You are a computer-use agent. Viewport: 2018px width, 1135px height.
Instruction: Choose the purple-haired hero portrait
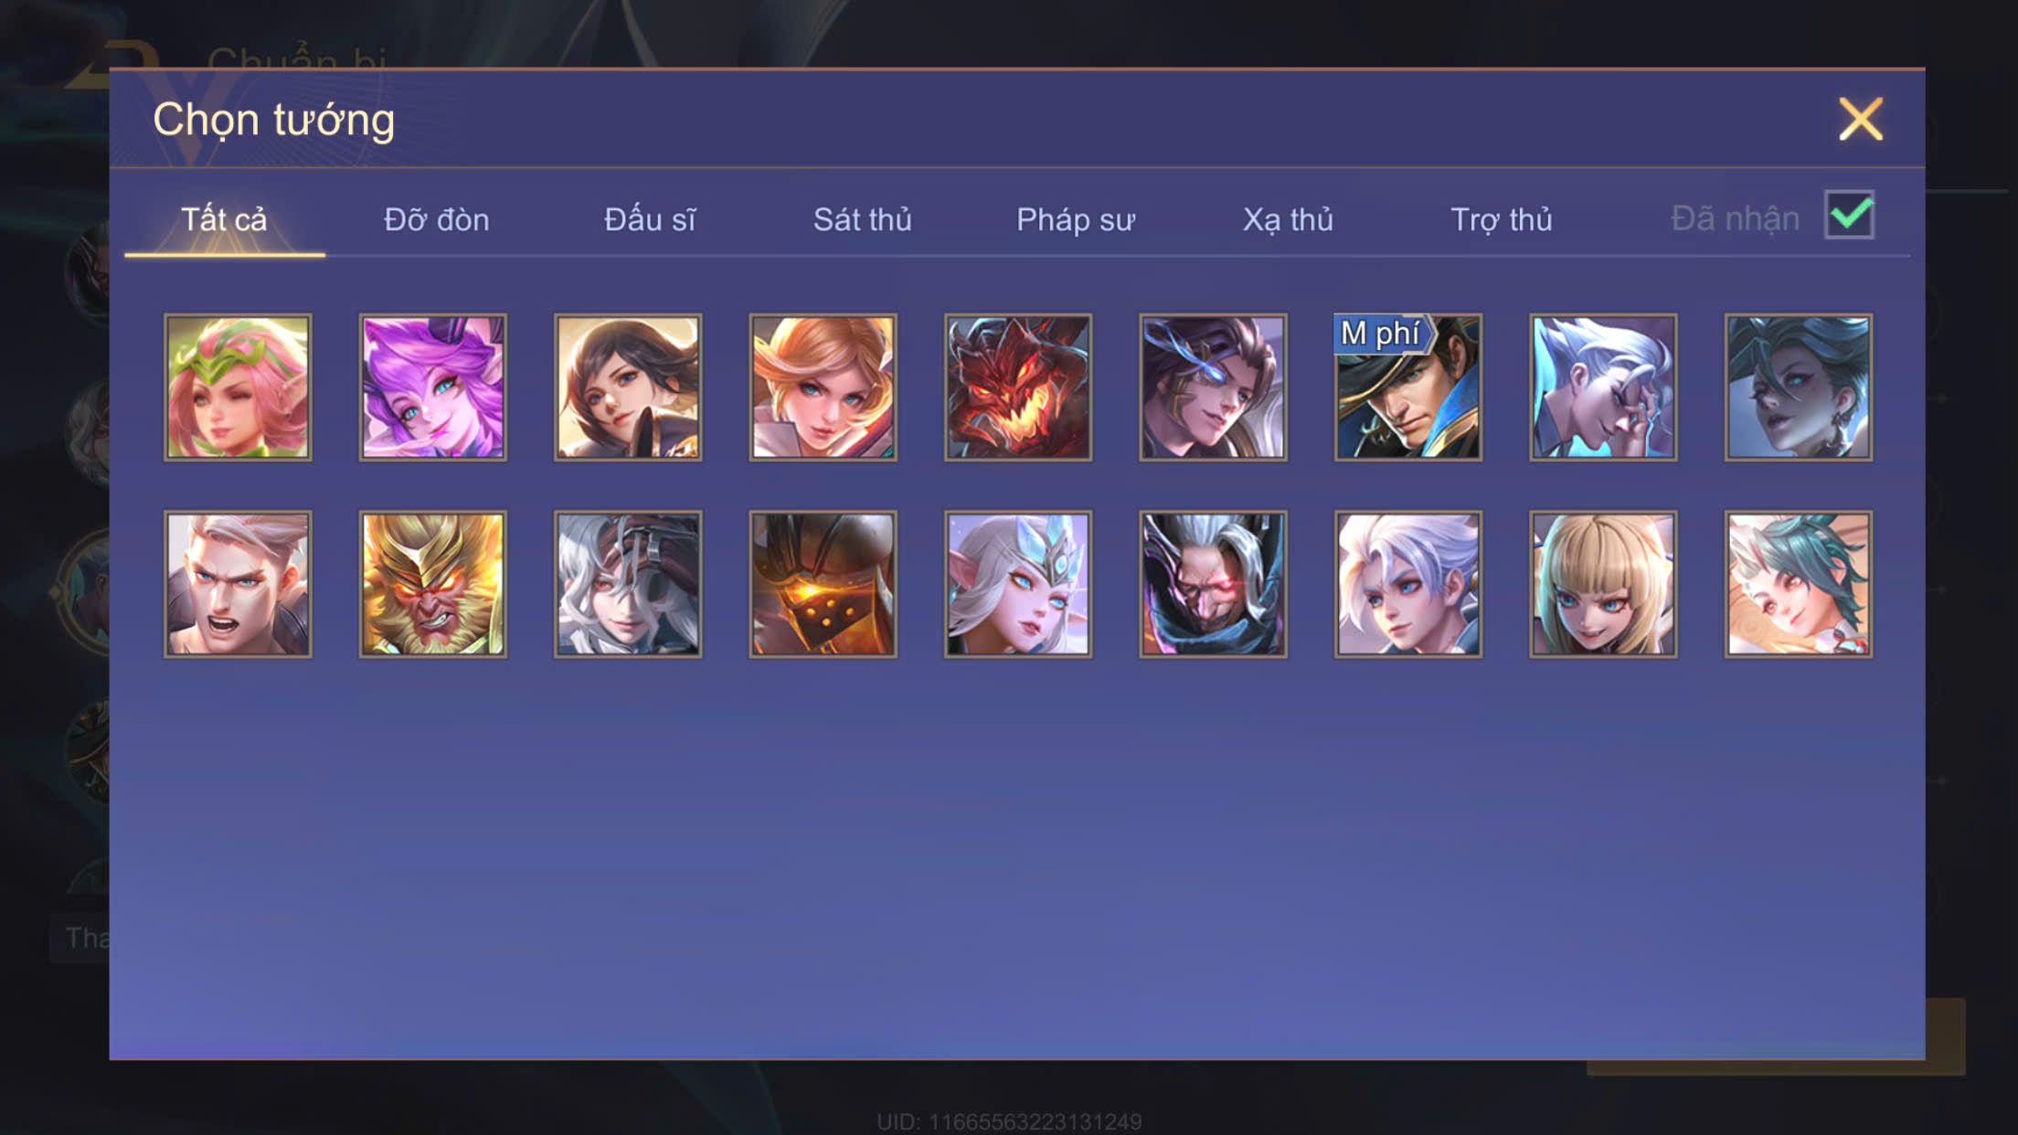click(432, 387)
